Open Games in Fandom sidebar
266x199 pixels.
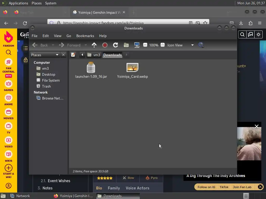point(9,86)
